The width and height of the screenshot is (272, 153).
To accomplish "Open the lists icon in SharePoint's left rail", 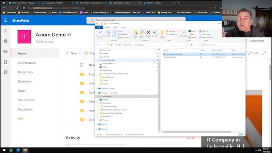I will tap(6, 72).
